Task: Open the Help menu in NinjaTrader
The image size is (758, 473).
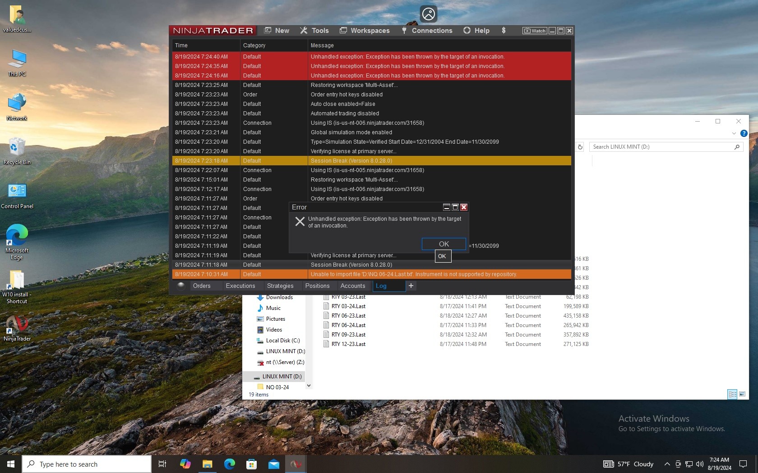Action: click(x=476, y=31)
